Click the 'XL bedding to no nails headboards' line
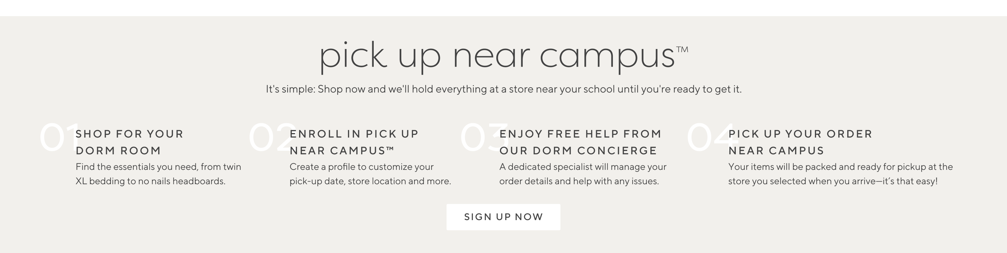The height and width of the screenshot is (253, 1007). click(150, 181)
